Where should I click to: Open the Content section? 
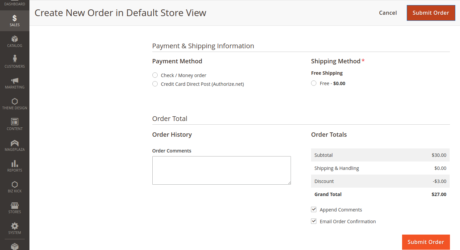(14, 124)
